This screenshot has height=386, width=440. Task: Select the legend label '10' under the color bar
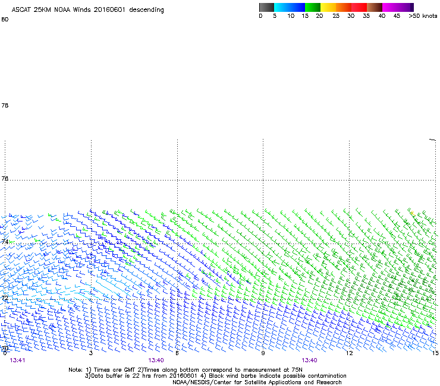291,16
